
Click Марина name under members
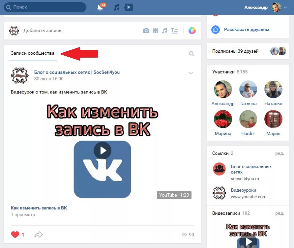click(223, 134)
